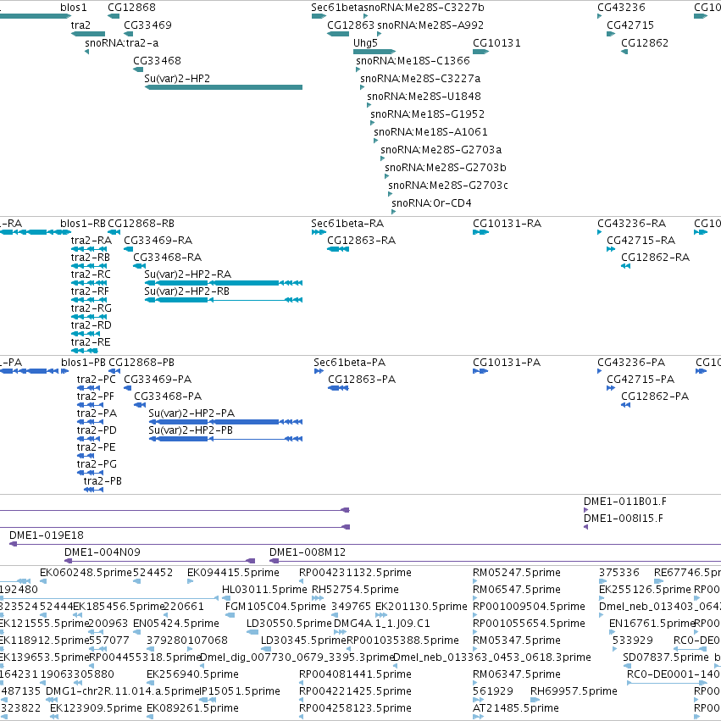Click snoRNA:Me18S-A1061 label

[430, 132]
